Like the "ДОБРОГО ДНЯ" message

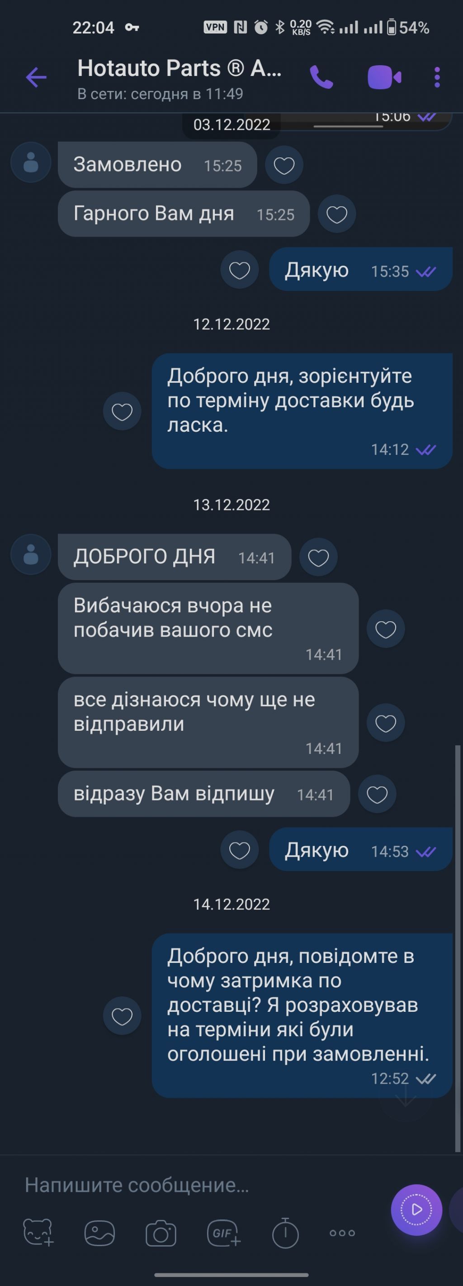318,557
